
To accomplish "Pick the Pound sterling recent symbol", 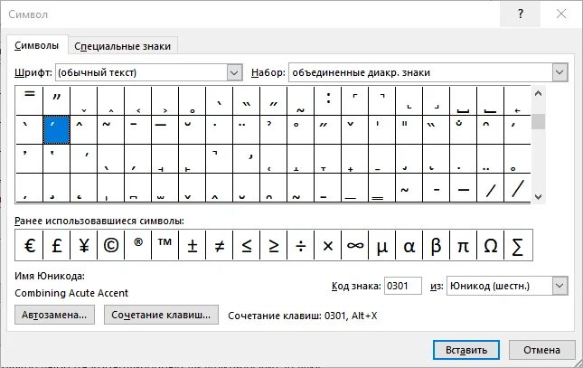I will pos(57,245).
